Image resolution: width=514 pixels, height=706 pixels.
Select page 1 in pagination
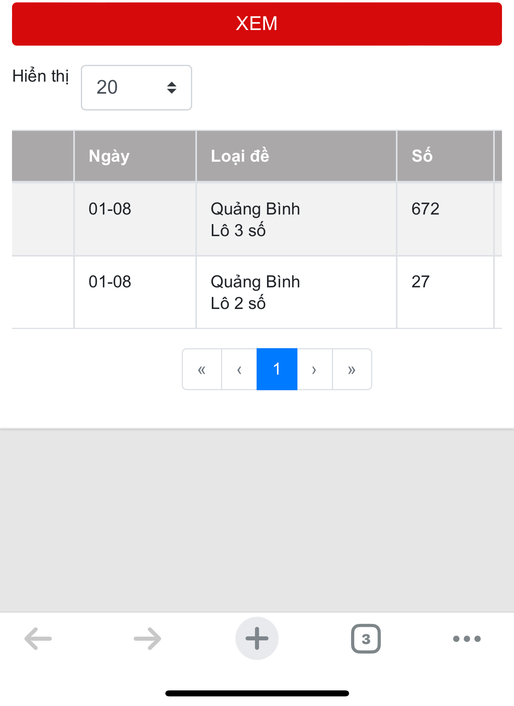tap(277, 369)
